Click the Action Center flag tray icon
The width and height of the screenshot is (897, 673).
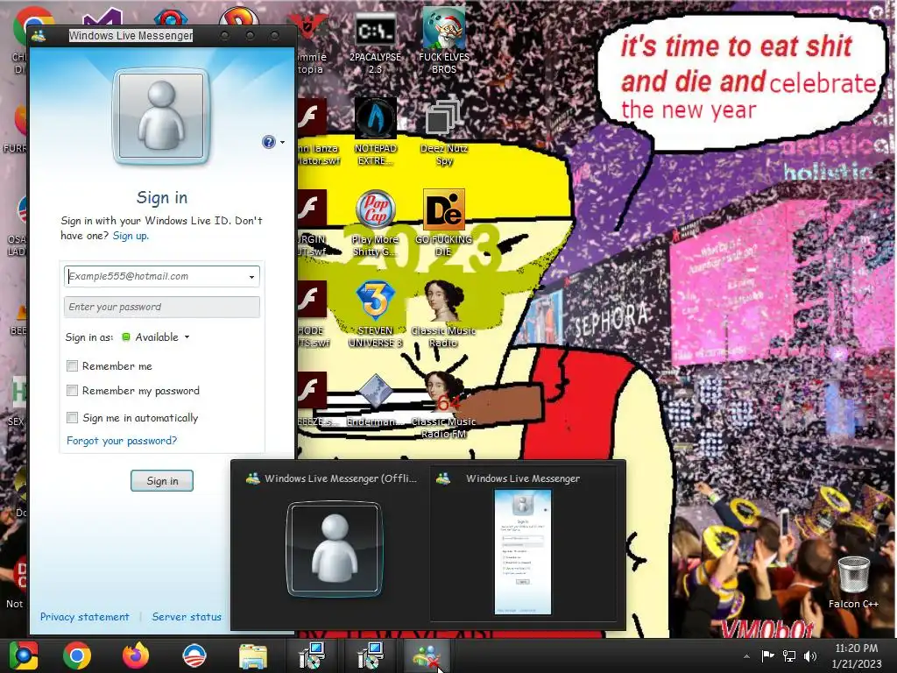tap(767, 655)
